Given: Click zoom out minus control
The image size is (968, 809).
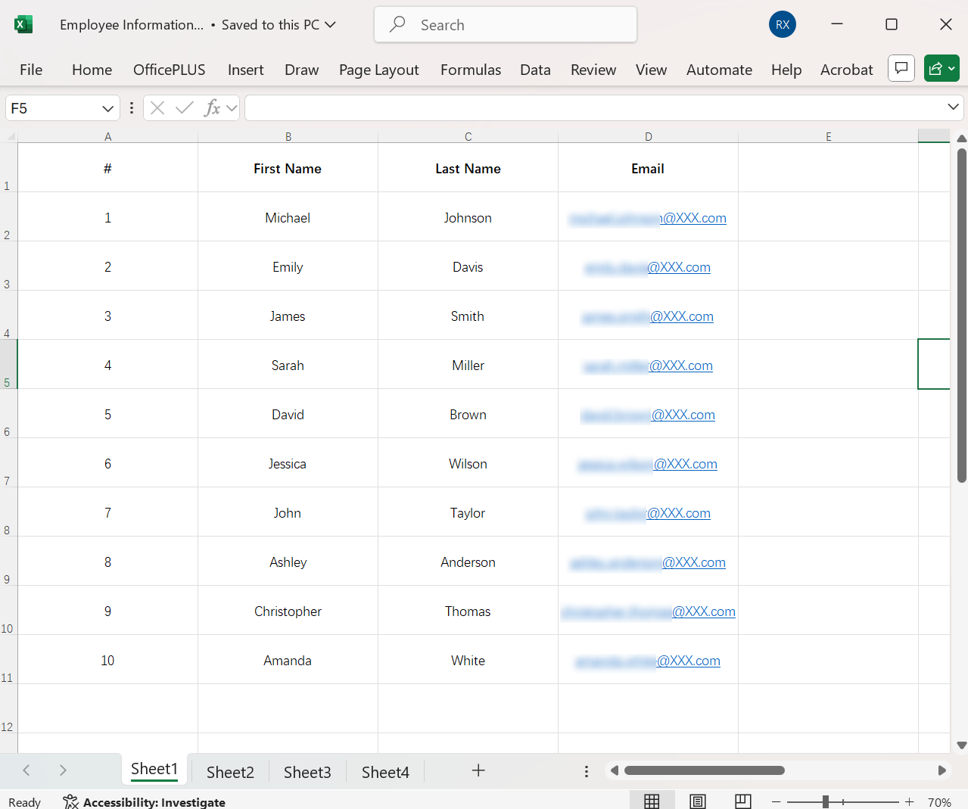Looking at the screenshot, I should point(776,800).
